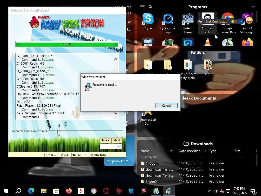Open Microsoft Store from the taskbar
The height and width of the screenshot is (196, 261).
[x=56, y=191]
